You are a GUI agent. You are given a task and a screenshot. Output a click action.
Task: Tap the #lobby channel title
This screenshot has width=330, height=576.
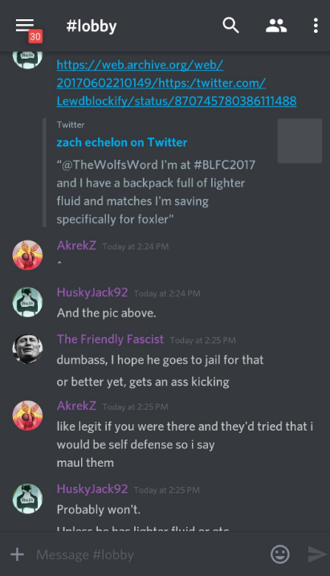[92, 26]
